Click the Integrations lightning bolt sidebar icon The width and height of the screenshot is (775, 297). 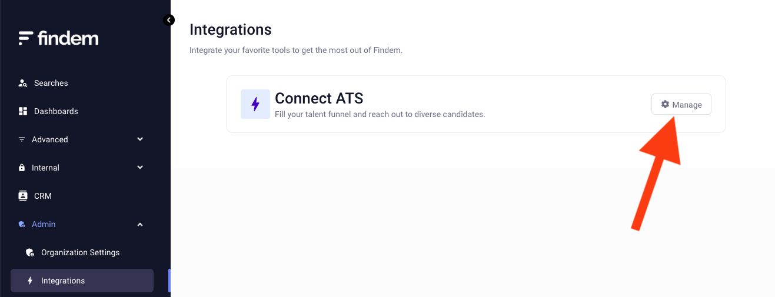click(30, 281)
